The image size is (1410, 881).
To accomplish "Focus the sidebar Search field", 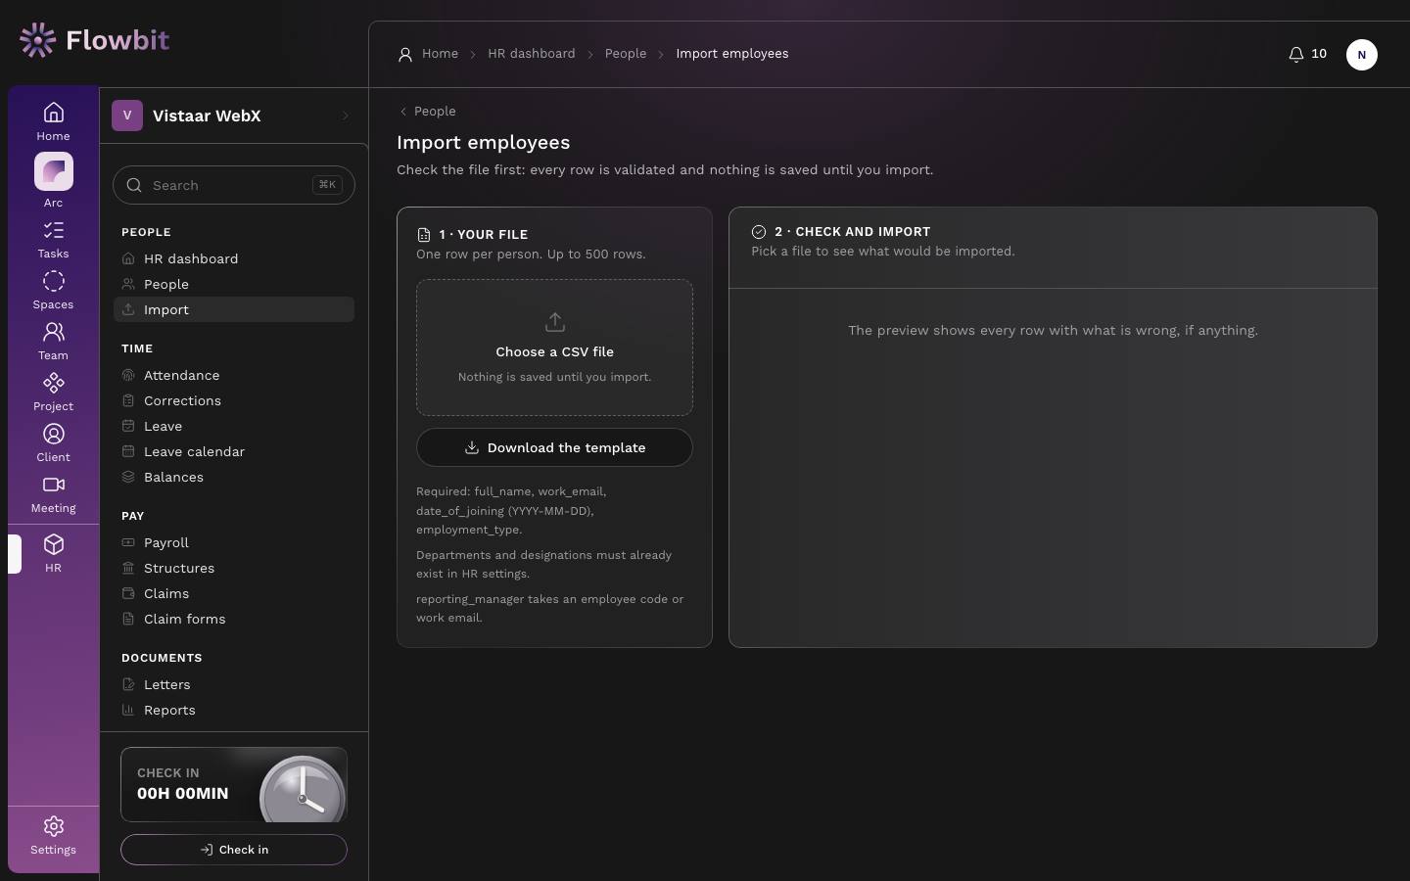I will click(234, 185).
